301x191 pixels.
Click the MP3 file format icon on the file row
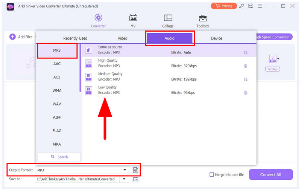pos(273,59)
